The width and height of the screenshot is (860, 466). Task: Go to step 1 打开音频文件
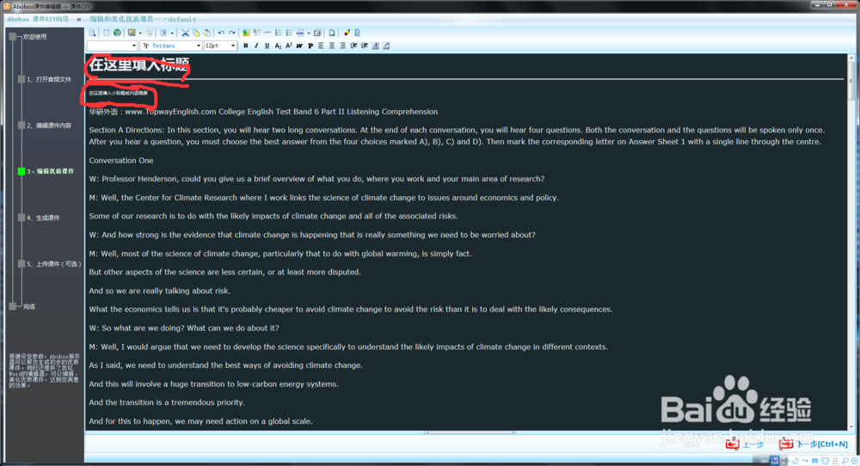pos(49,79)
